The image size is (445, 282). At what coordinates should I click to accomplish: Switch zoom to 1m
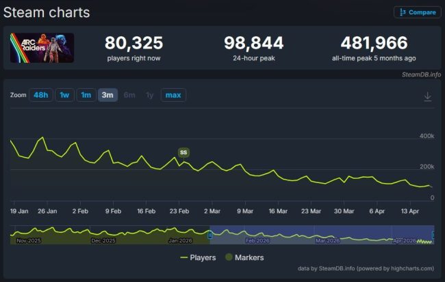pos(86,95)
